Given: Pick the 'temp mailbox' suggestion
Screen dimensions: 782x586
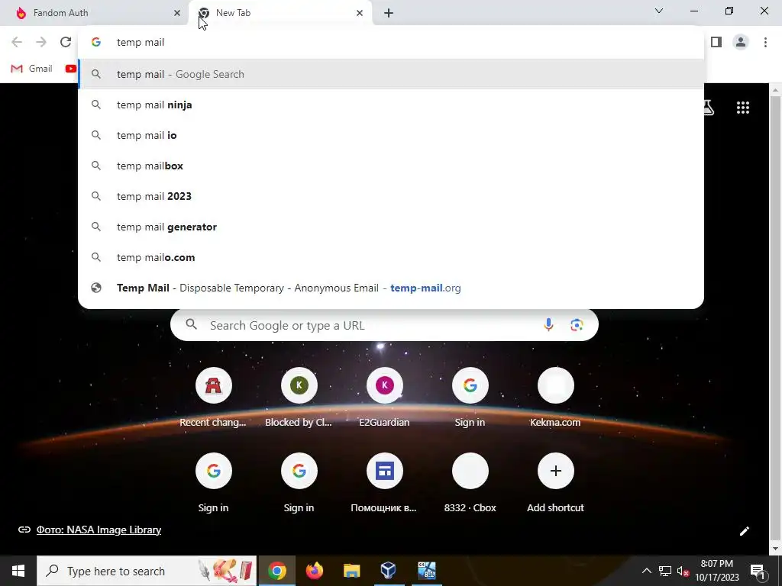Looking at the screenshot, I should [391, 166].
